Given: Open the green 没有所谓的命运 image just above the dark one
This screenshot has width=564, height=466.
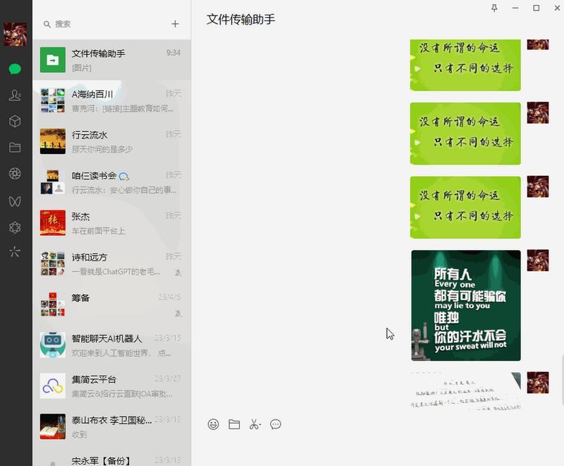Looking at the screenshot, I should (x=465, y=208).
